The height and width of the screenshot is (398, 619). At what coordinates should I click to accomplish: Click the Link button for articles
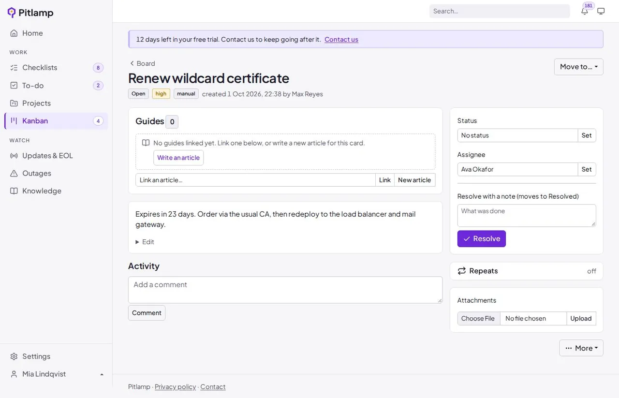(x=385, y=180)
